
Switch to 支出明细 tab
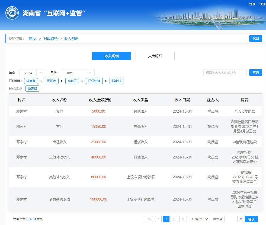tap(155, 56)
